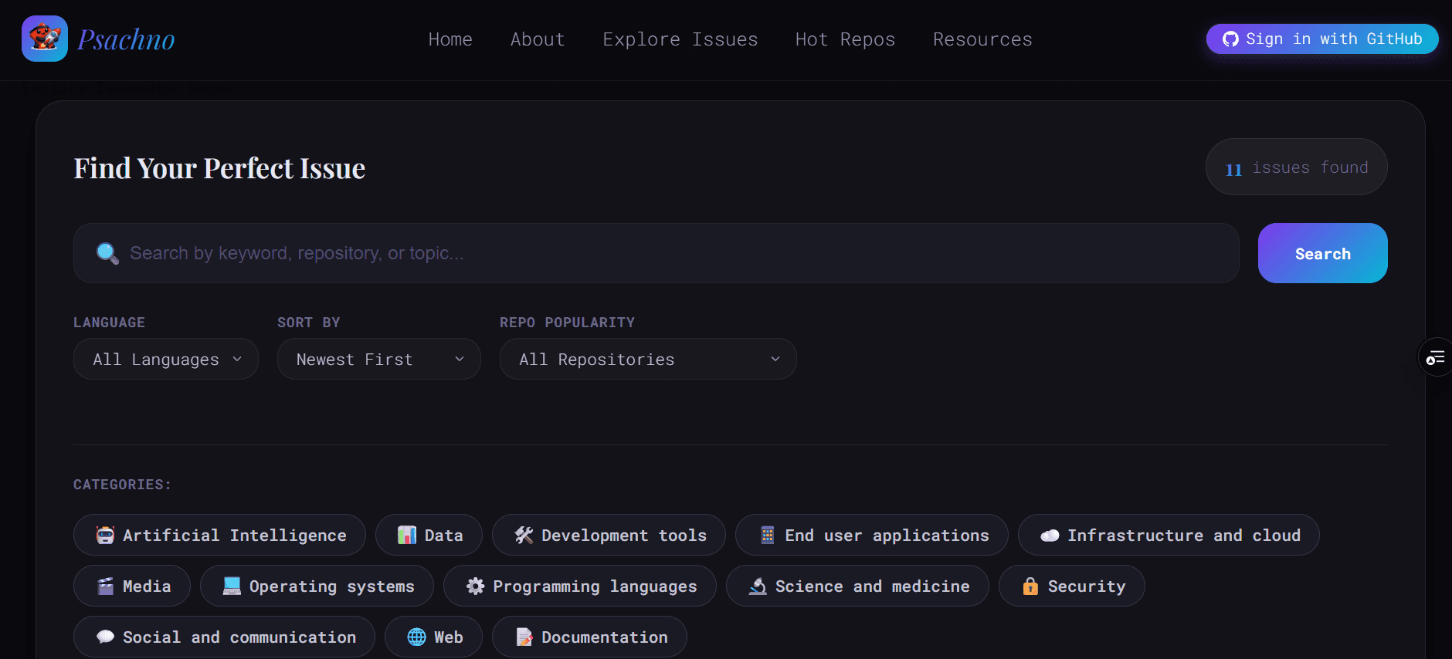The image size is (1452, 659).
Task: Toggle the Artificial Intelligence category chip
Action: 219,535
